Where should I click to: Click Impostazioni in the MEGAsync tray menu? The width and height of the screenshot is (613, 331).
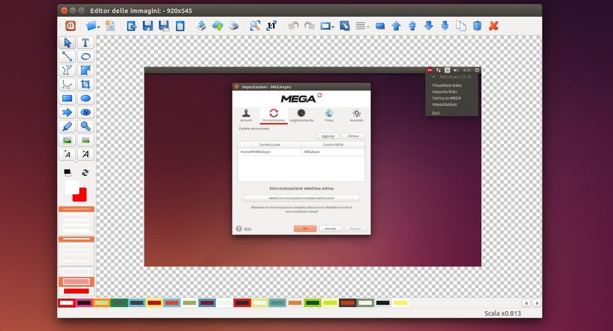[x=444, y=105]
